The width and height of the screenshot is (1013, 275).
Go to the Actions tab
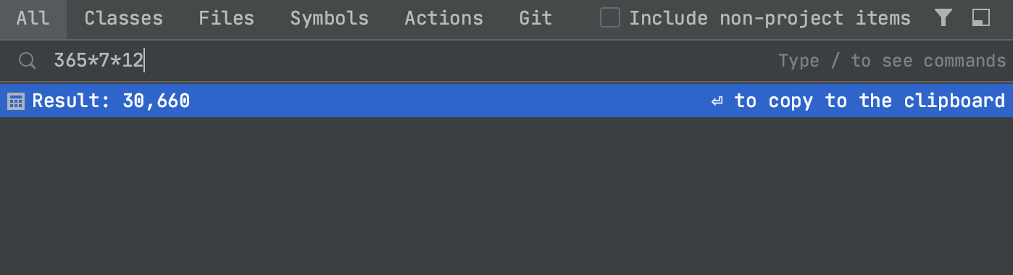pos(444,19)
